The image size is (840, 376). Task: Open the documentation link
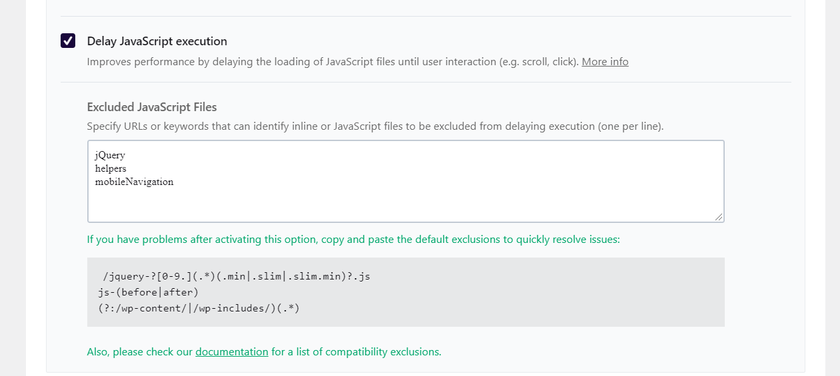232,351
